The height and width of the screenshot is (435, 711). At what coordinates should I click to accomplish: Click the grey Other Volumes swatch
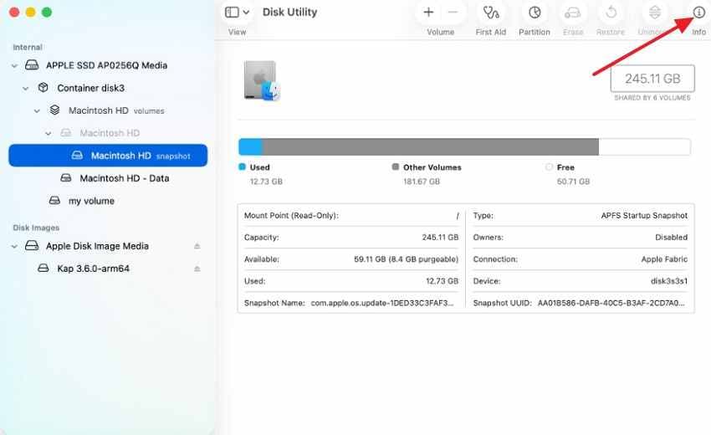click(396, 167)
